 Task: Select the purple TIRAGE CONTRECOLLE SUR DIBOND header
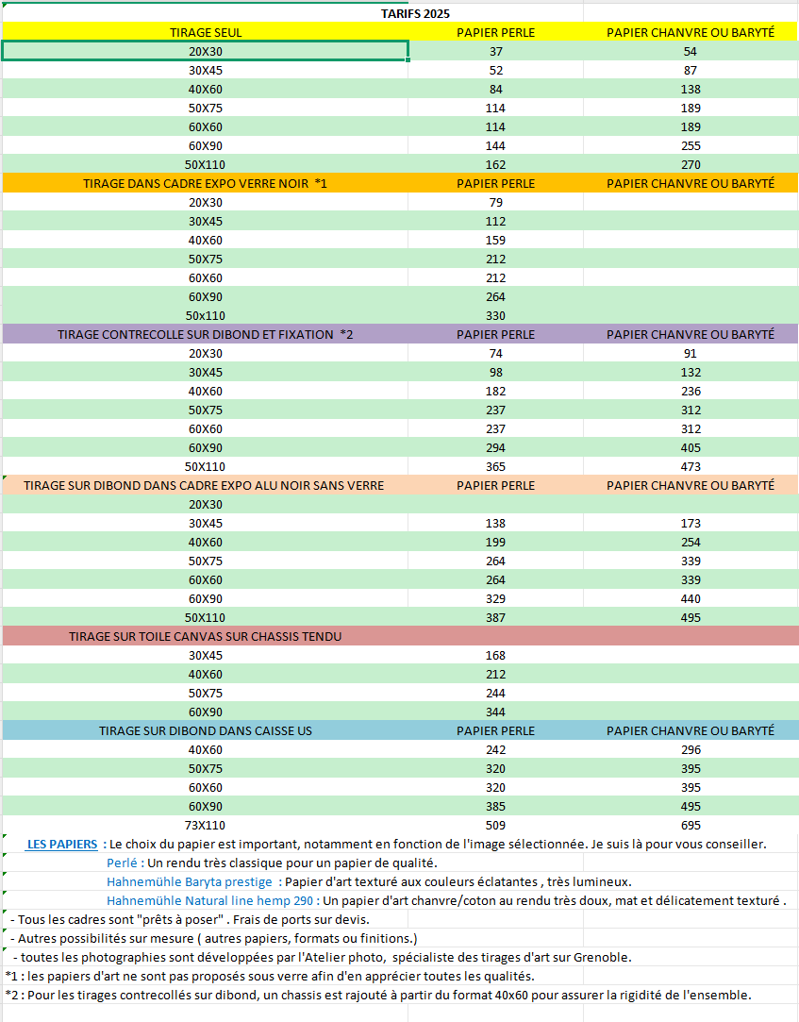click(x=206, y=334)
